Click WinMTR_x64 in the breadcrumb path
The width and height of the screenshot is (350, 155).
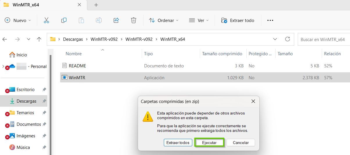(173, 39)
